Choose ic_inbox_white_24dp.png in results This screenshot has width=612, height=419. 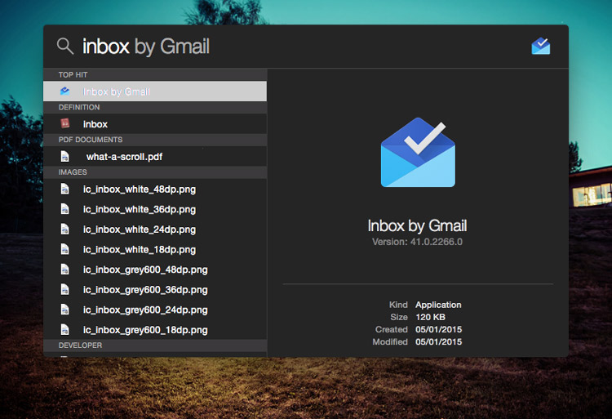tap(139, 230)
